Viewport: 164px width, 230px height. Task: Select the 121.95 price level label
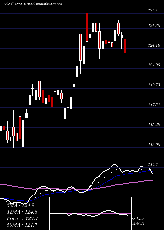coord(154,65)
